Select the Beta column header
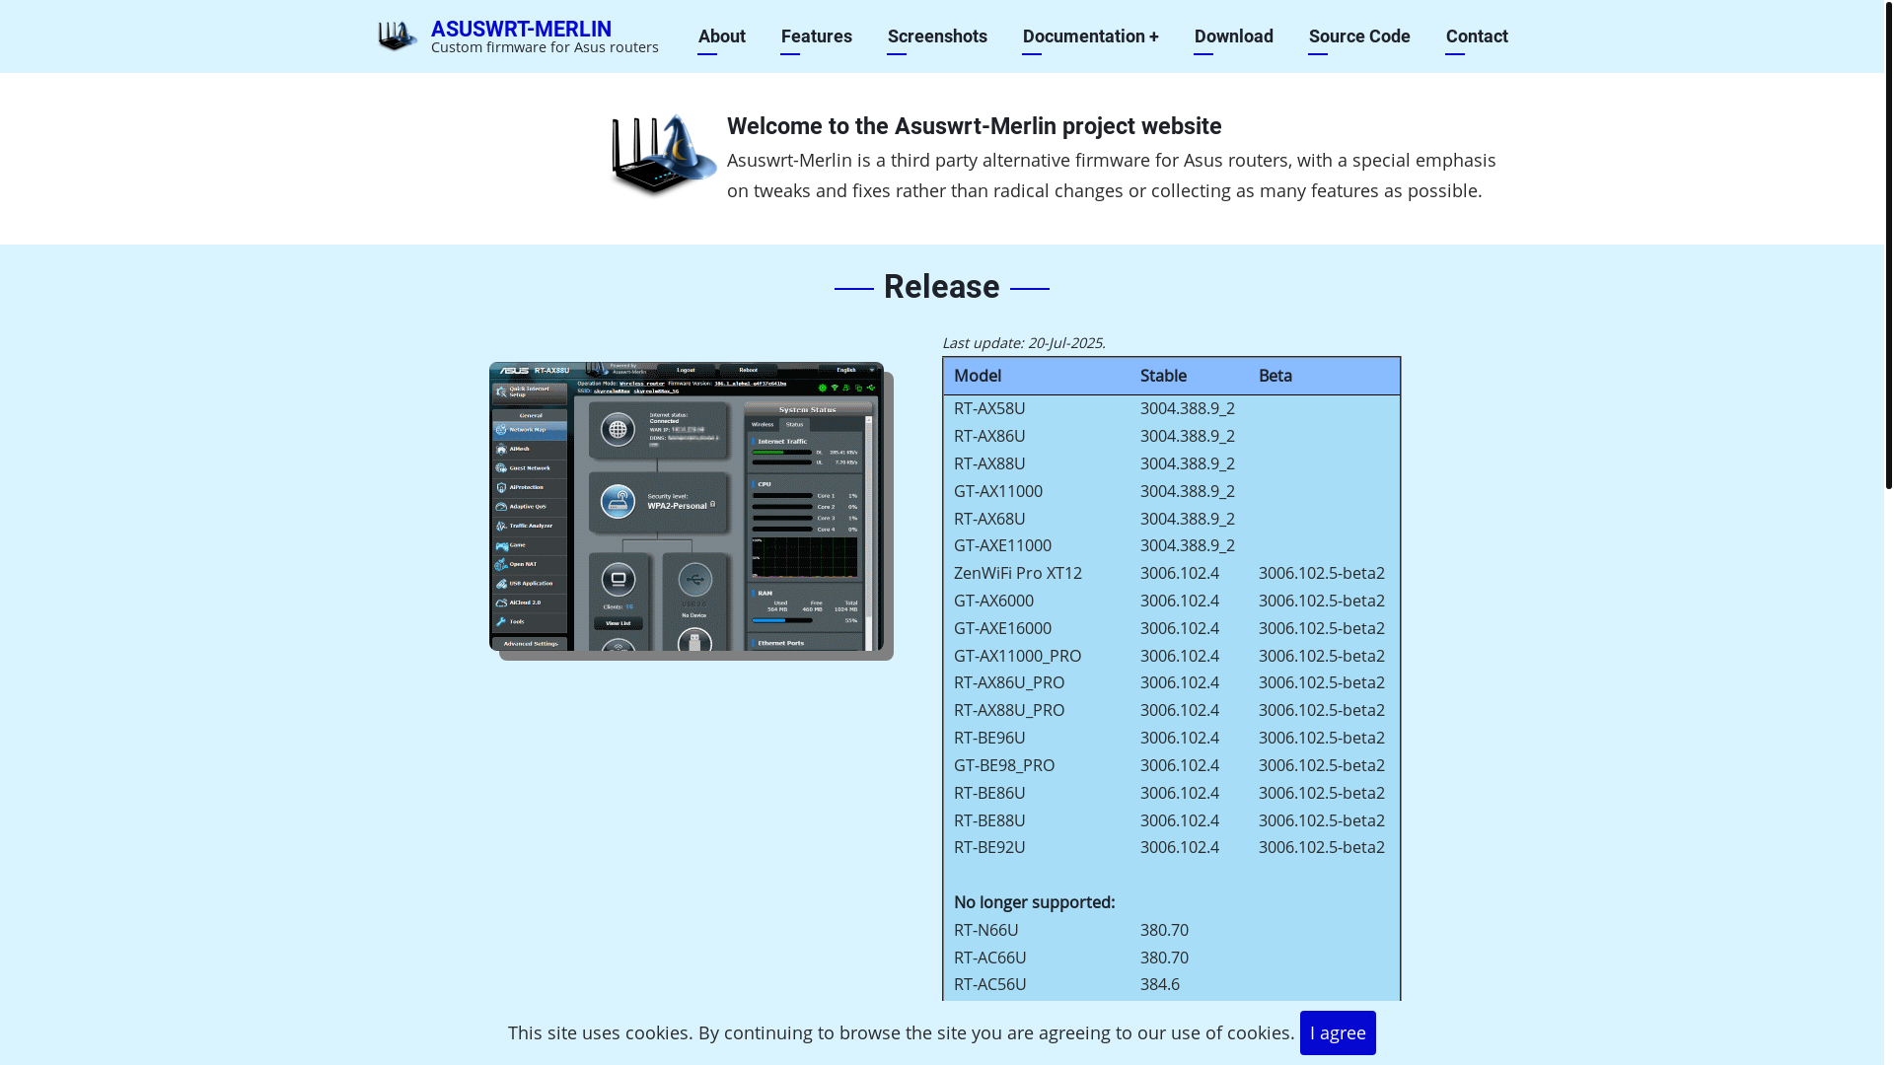This screenshot has width=1894, height=1065. [x=1275, y=376]
